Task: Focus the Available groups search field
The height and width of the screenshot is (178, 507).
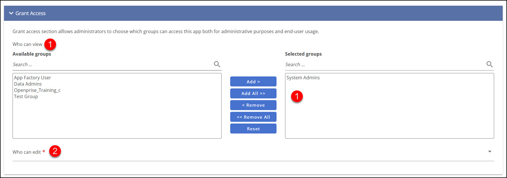Action: [x=112, y=65]
